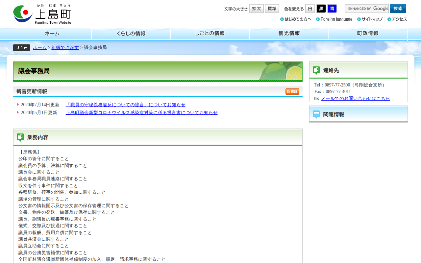Image resolution: width=421 pixels, height=263 pixels.
Task: Click the 2020年7月14日更新 date text
Action: (40, 105)
